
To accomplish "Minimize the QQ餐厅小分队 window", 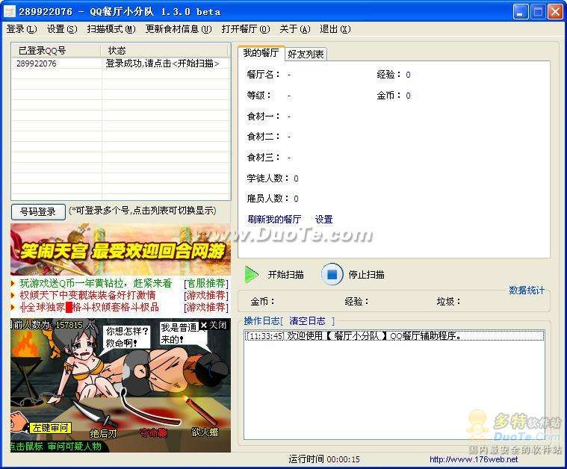I will (521, 12).
